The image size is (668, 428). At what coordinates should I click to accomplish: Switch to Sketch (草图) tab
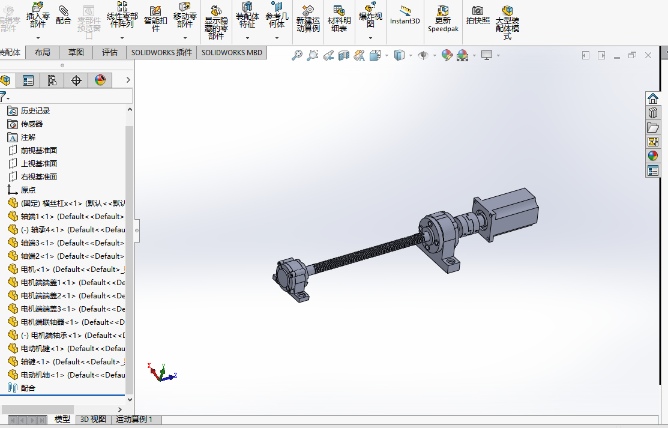[76, 52]
